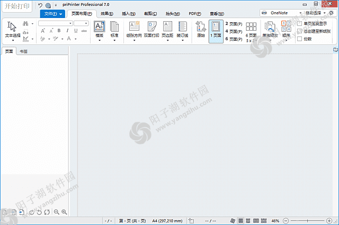Screen dimensions: 339x225
Task: Click the rotate counterclockwise icon in panel
Action: pos(39,212)
